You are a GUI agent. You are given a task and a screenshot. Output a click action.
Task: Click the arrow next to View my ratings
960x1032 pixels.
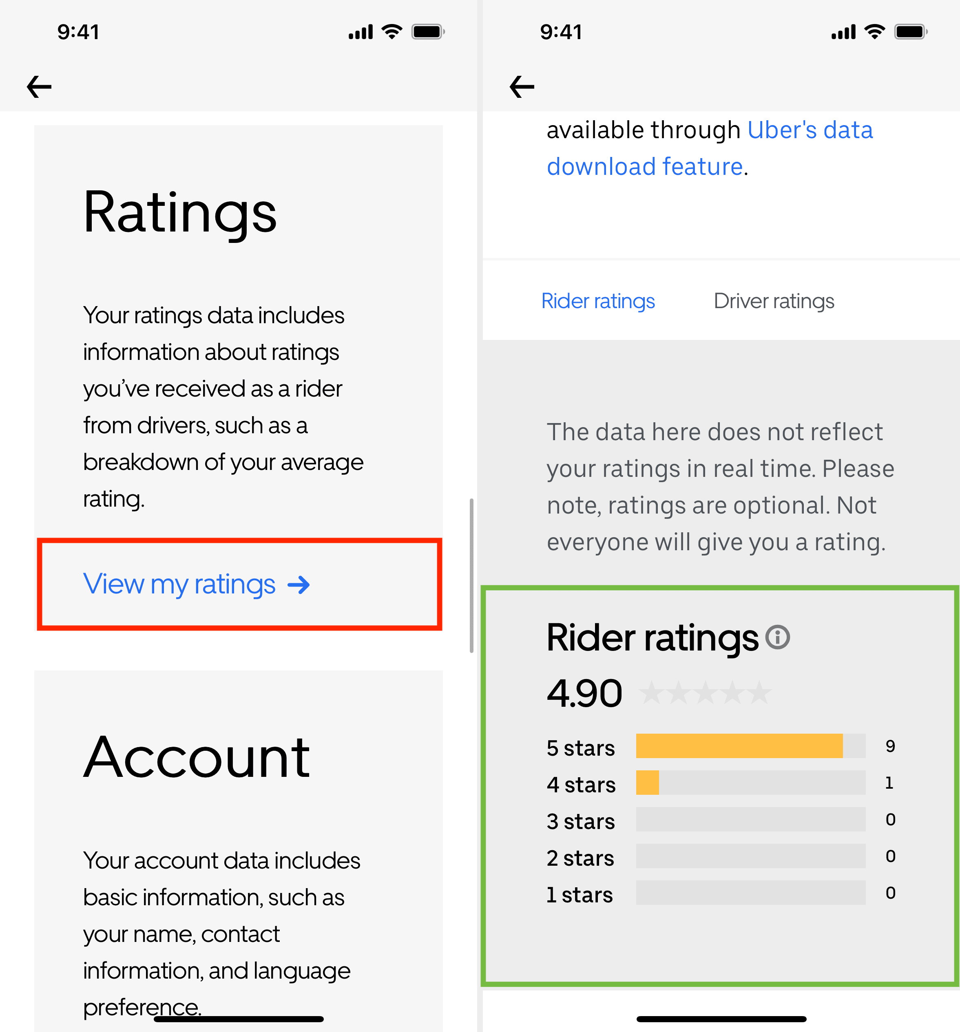point(299,585)
